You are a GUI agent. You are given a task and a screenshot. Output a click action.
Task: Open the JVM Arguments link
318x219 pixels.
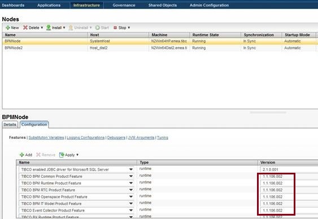pyautogui.click(x=141, y=138)
